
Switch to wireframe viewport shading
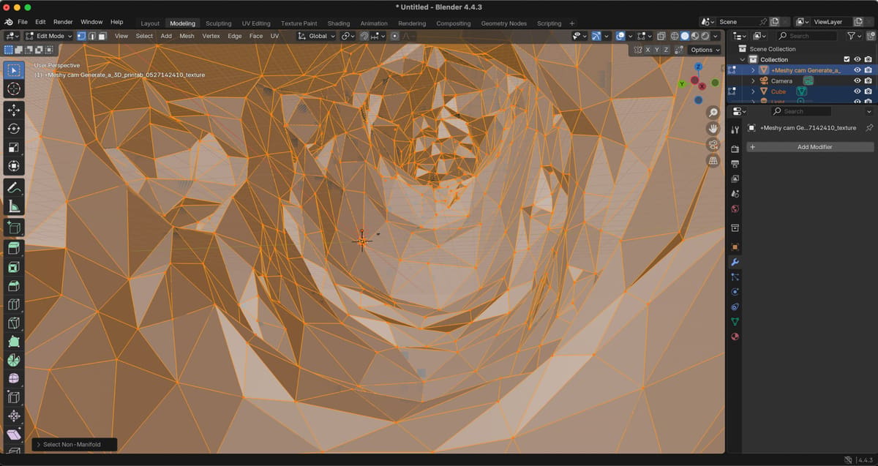point(675,36)
